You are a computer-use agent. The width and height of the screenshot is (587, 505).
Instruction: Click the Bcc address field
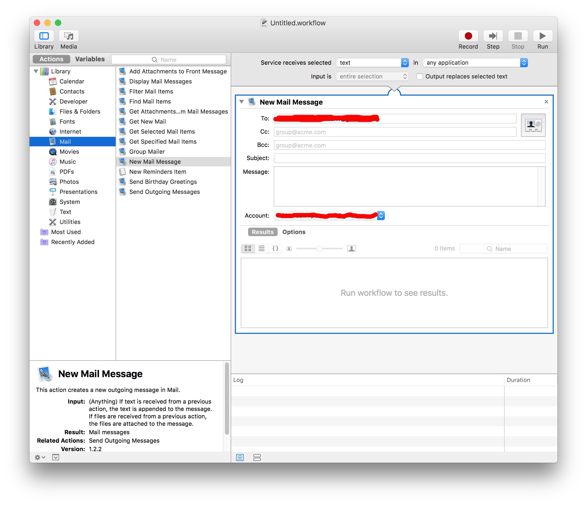tap(409, 145)
